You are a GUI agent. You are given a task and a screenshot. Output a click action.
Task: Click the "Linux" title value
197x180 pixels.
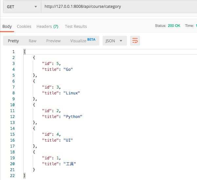click(x=72, y=93)
